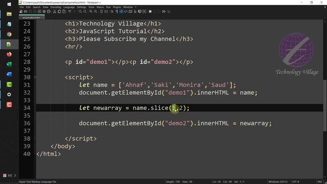Screen dimensions: 327x184
Task: Click the Paste toolbar icon
Action: pyautogui.click(x=64, y=11)
